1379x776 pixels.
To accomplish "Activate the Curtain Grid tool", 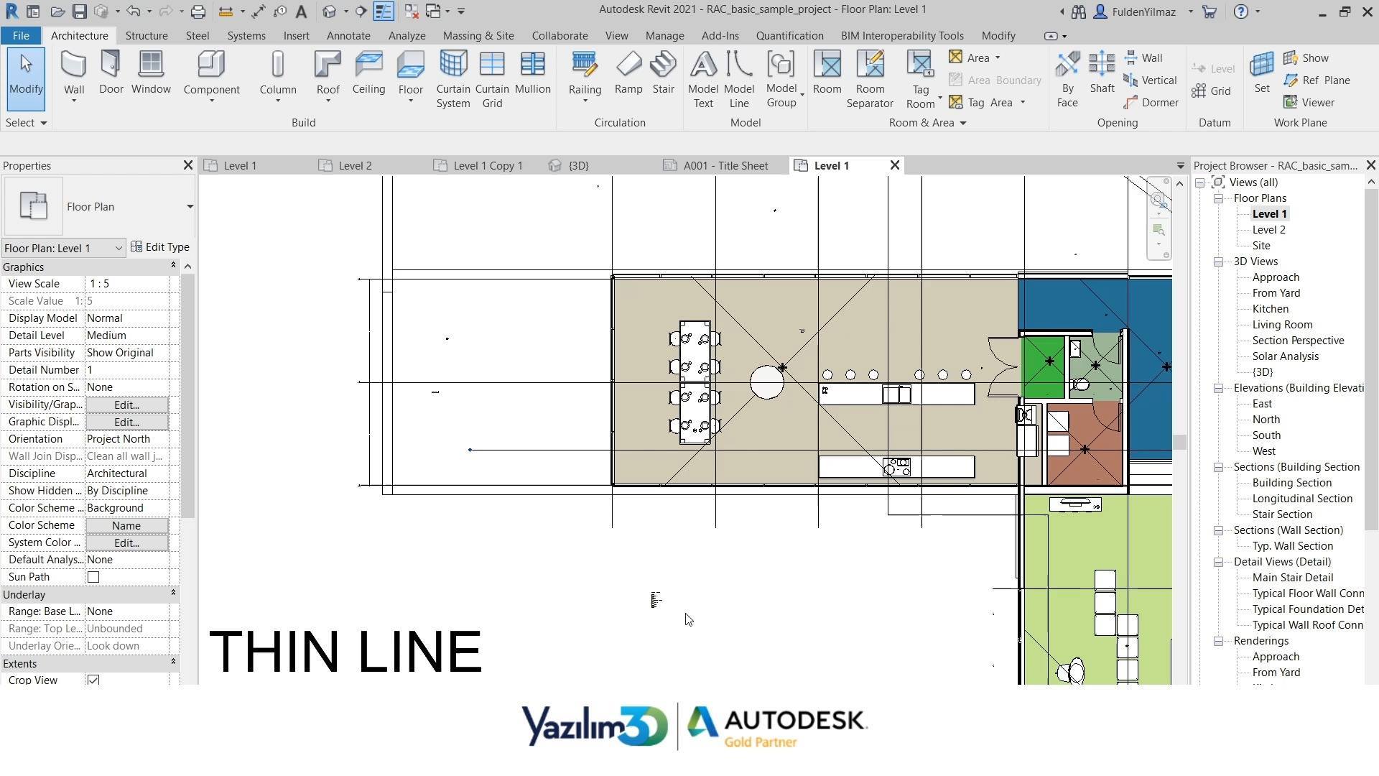I will click(492, 80).
